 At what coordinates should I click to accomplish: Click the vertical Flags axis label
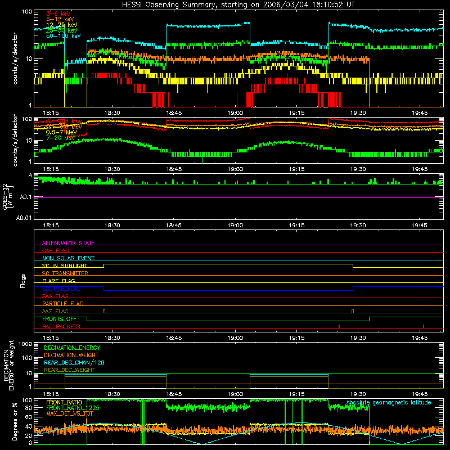click(x=23, y=281)
